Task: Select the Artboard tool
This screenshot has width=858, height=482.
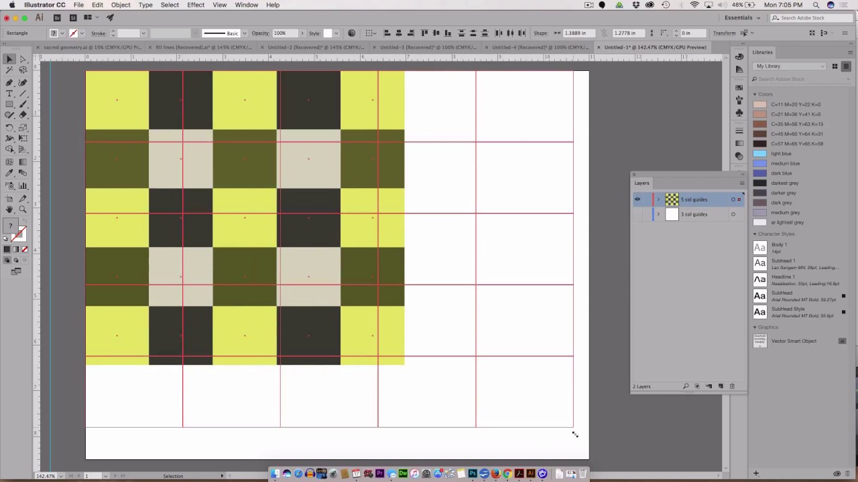Action: point(9,198)
